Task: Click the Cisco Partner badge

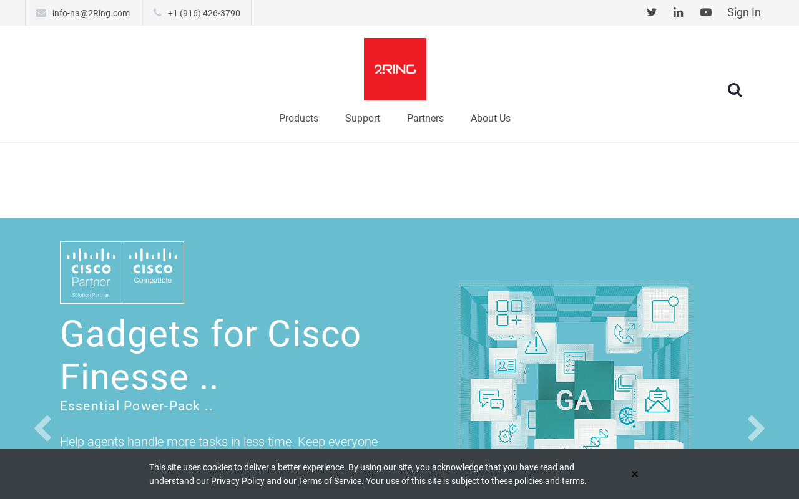Action: 91,273
